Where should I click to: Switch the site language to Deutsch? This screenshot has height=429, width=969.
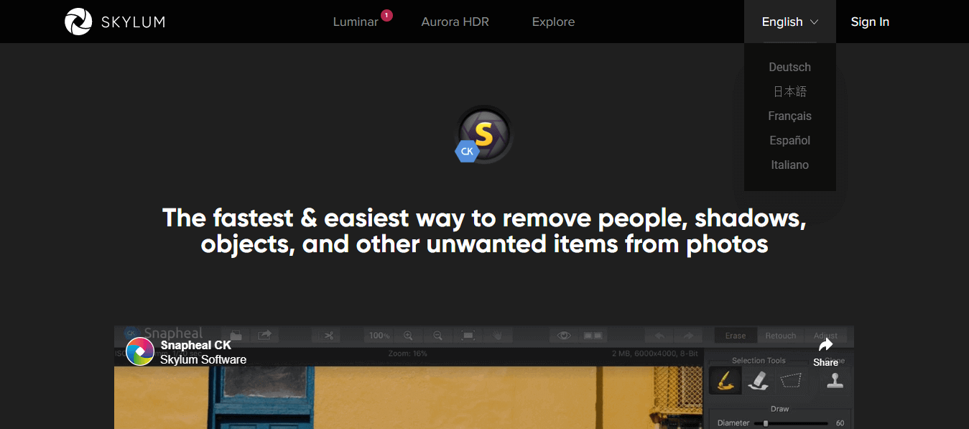(x=790, y=67)
